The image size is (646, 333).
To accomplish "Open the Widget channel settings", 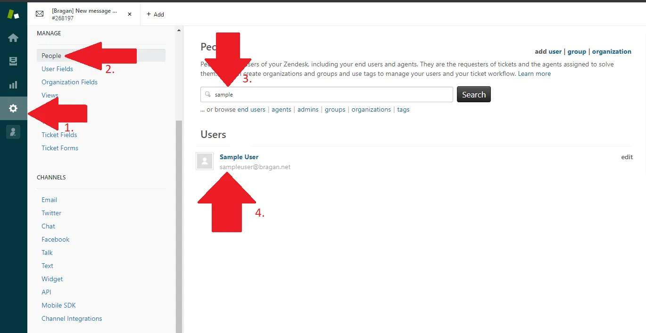I will click(x=52, y=279).
